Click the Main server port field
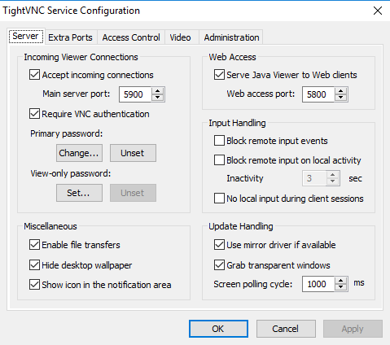 pos(135,94)
